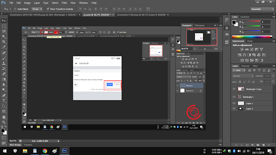
Task: Select the Path Selection tool
Action: (x=4, y=106)
